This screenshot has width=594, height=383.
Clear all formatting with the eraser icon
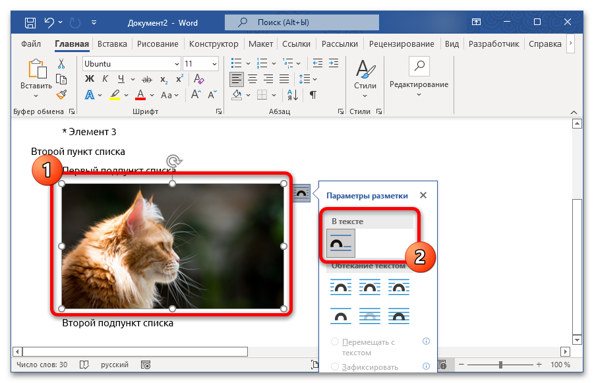click(x=198, y=79)
